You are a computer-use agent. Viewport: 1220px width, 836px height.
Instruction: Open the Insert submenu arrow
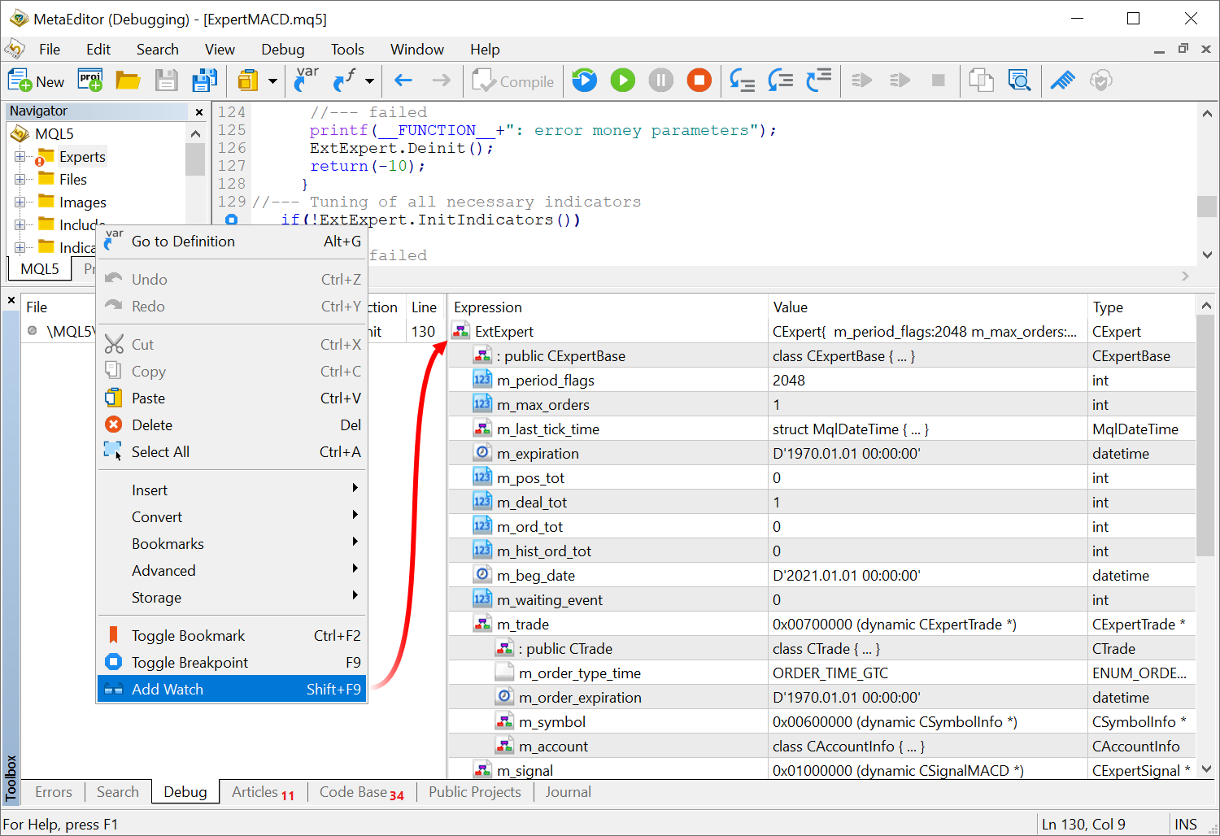tap(355, 489)
